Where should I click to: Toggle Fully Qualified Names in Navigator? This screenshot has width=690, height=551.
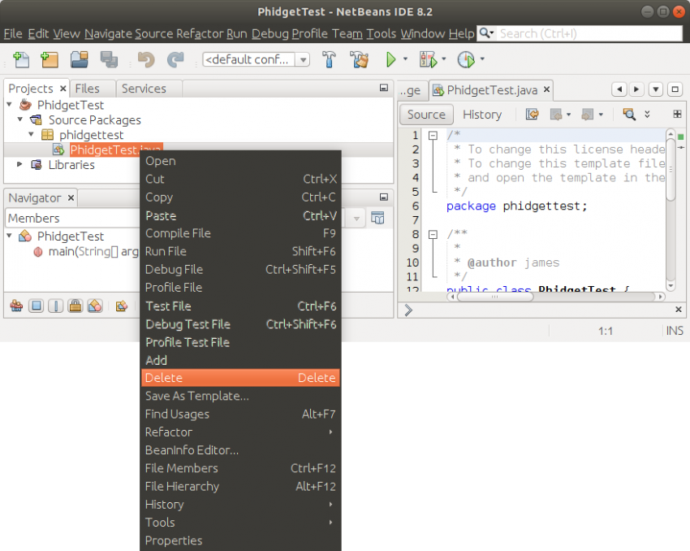point(122,306)
